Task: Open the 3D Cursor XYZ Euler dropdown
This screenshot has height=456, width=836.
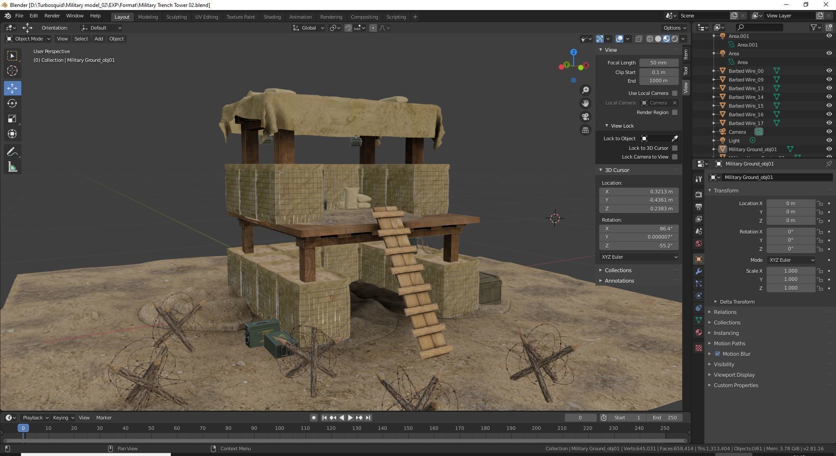Action: (x=639, y=257)
